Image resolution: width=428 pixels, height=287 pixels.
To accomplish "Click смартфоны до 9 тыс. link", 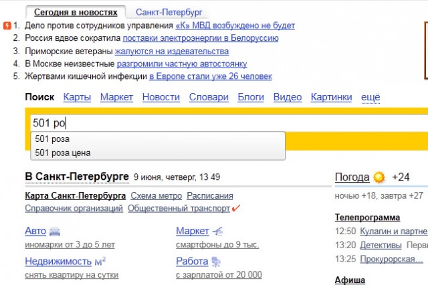I will (217, 245).
